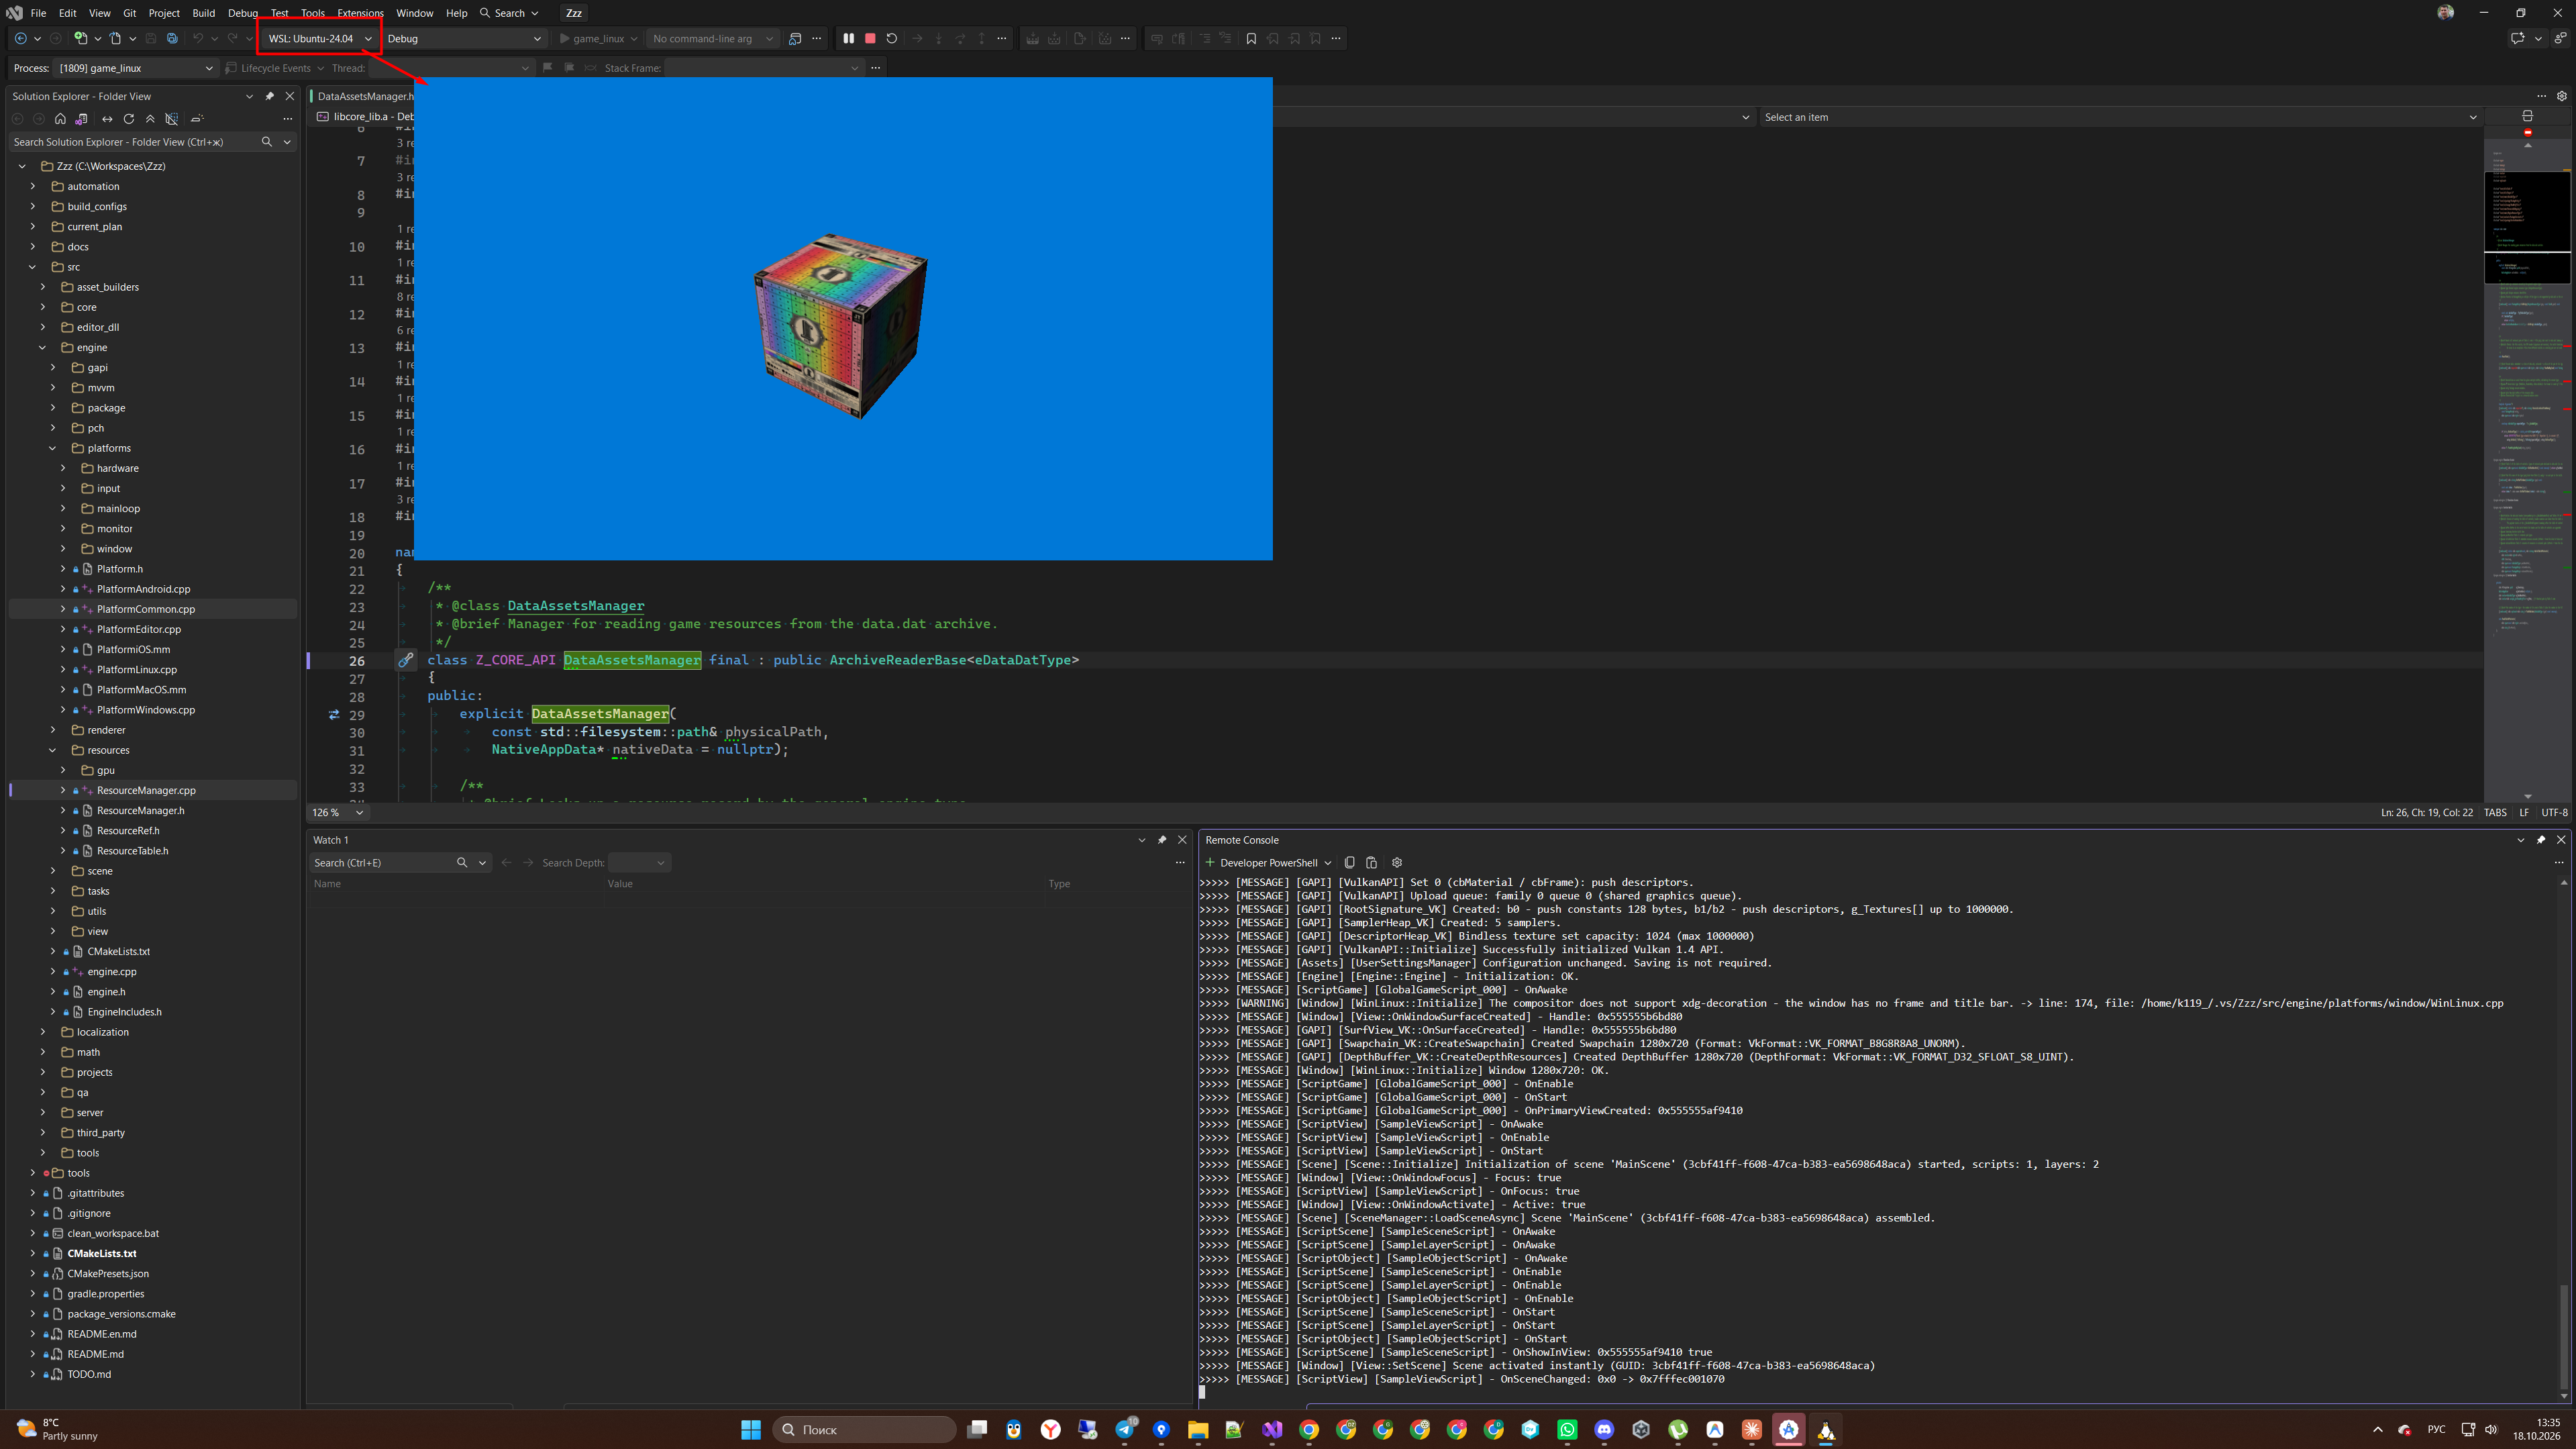Click the Navigate Backward toolbar arrow

coord(20,38)
